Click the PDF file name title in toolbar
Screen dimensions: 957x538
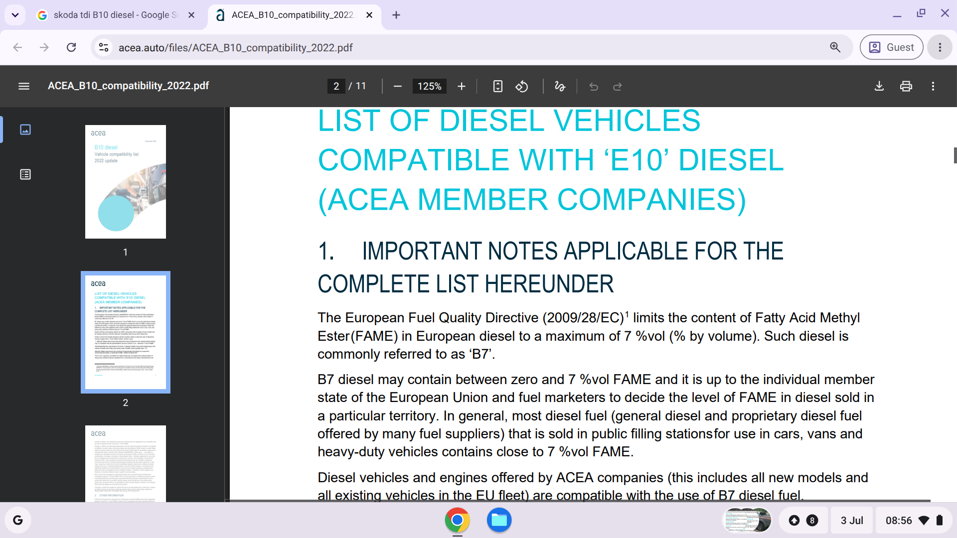pyautogui.click(x=128, y=86)
